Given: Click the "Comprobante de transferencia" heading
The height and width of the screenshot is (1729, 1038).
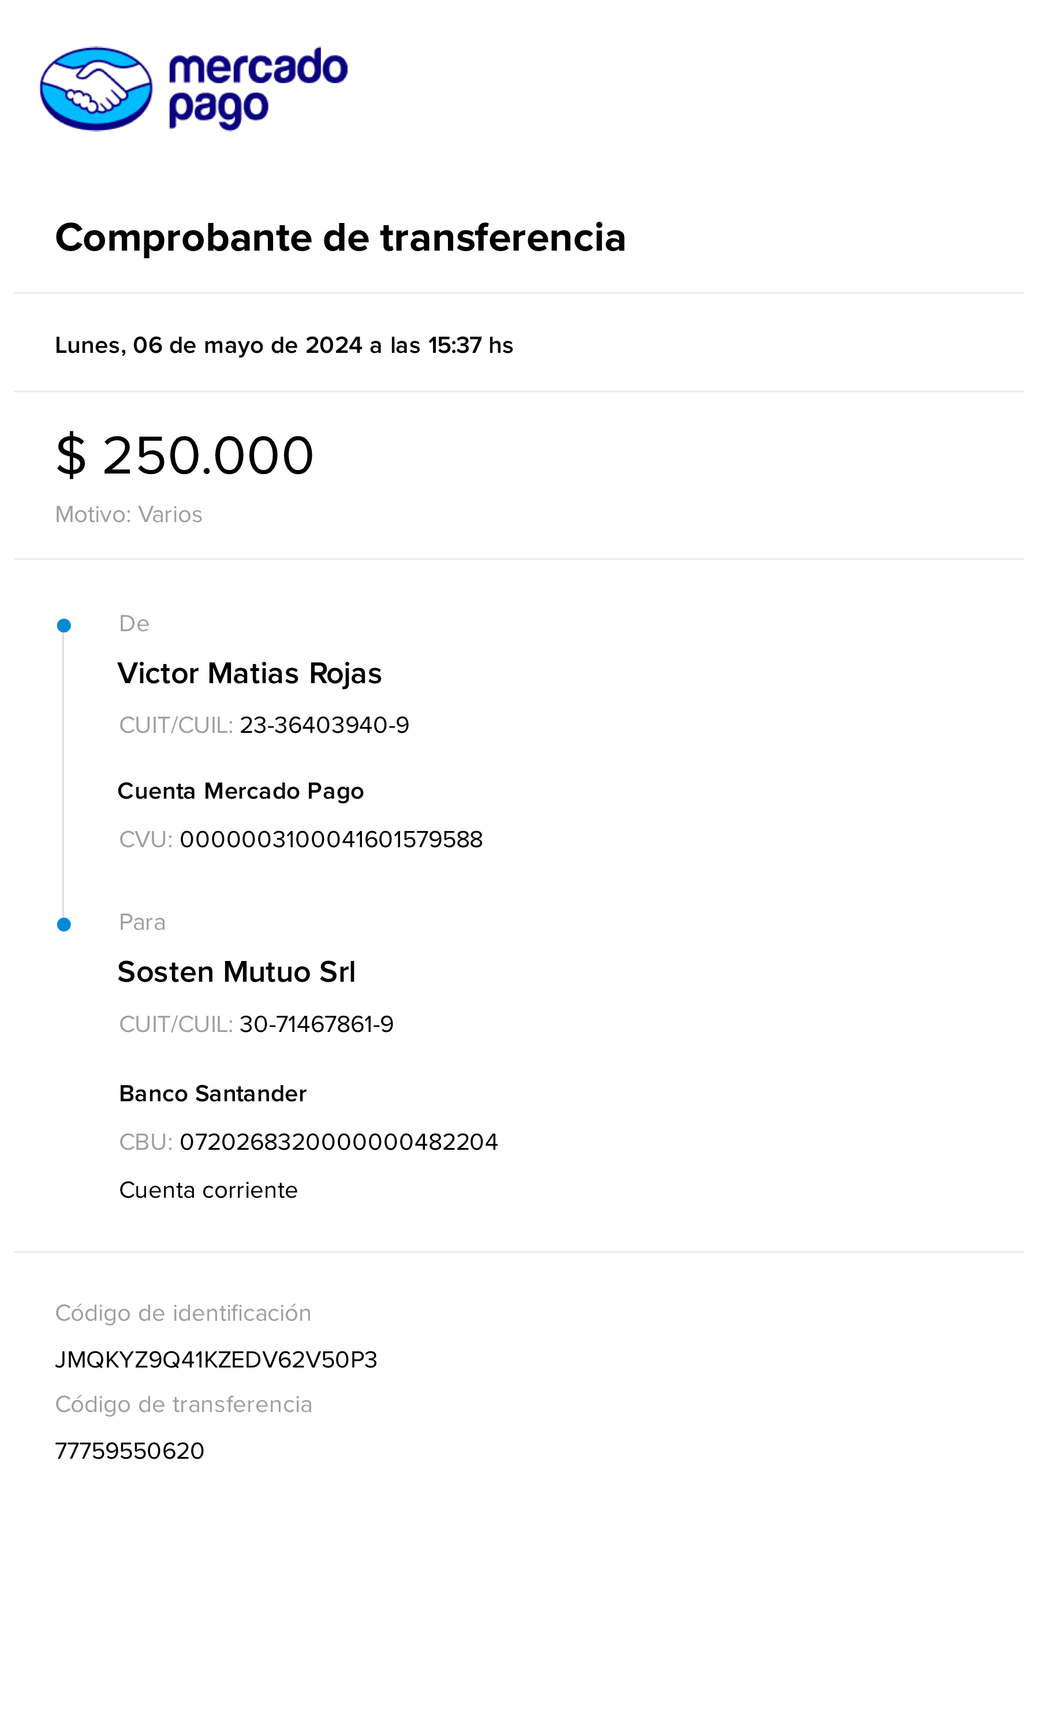Looking at the screenshot, I should point(340,237).
